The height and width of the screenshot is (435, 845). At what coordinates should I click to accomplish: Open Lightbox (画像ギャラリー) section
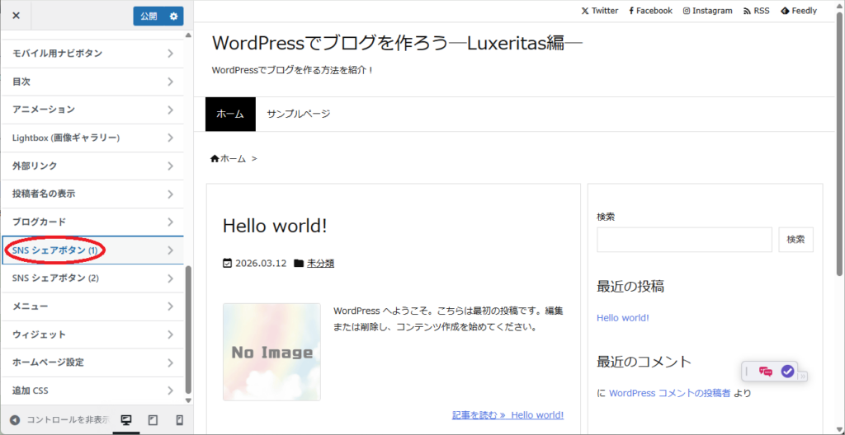pos(92,138)
